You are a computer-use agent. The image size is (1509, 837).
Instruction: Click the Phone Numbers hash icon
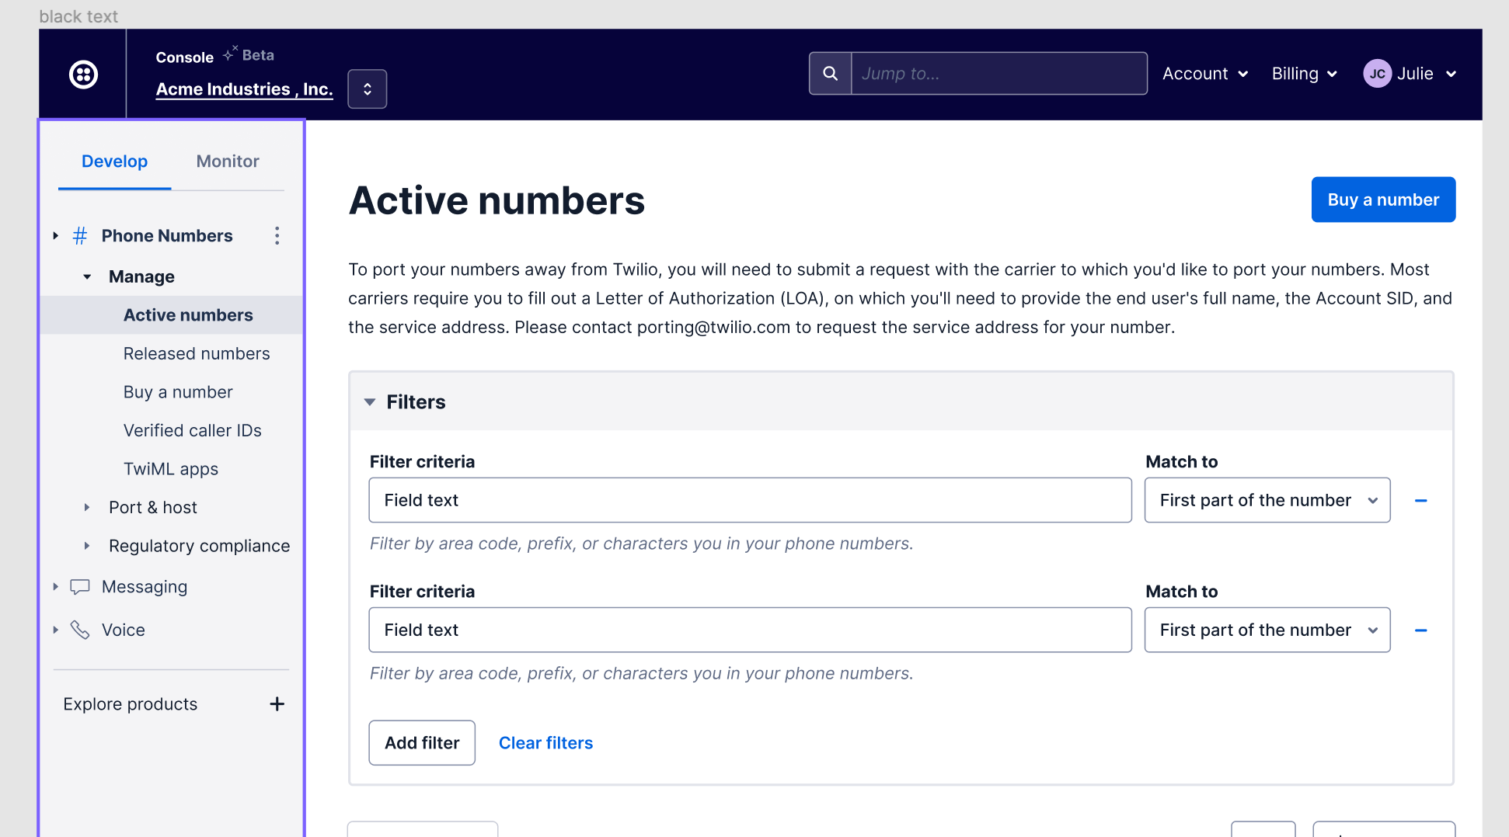[x=80, y=236]
